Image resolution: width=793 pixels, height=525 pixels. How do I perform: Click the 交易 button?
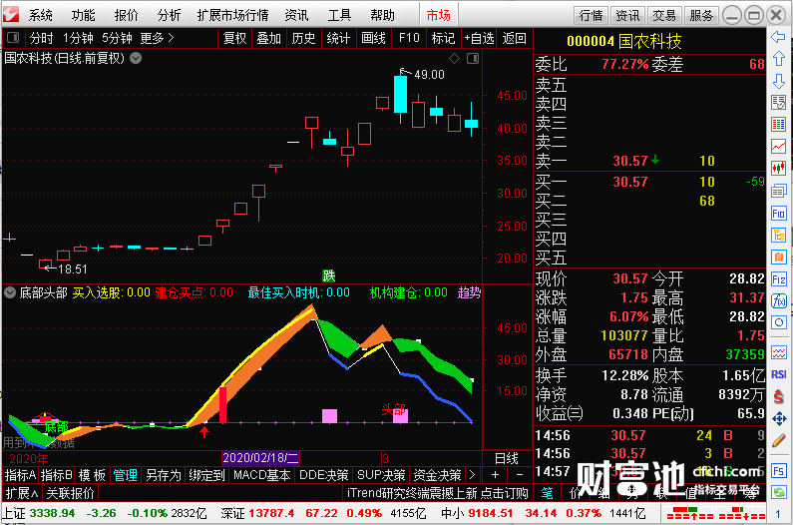[x=664, y=15]
